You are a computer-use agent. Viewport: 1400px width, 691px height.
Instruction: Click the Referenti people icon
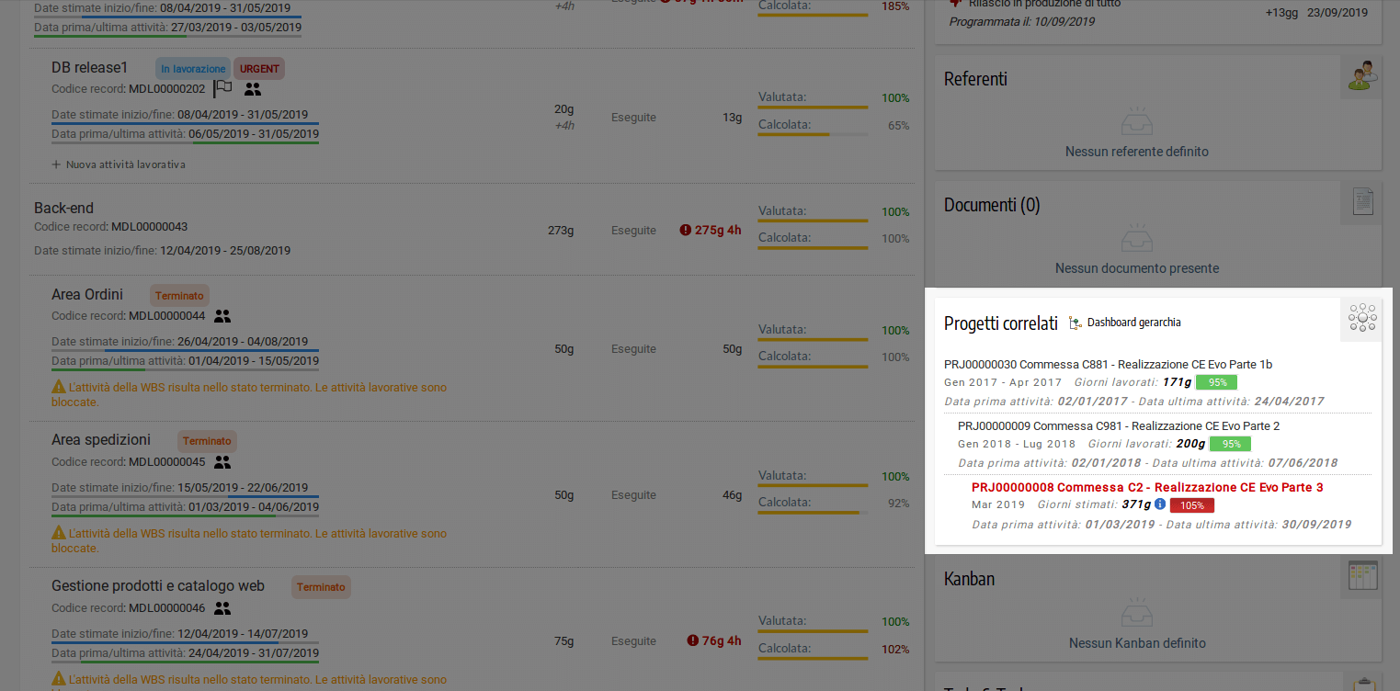pyautogui.click(x=1360, y=76)
